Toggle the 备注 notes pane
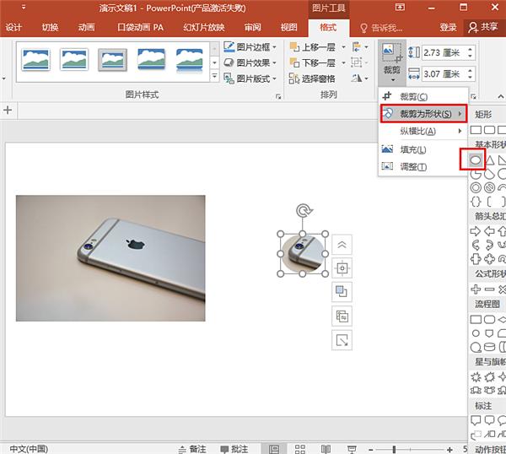 point(191,448)
